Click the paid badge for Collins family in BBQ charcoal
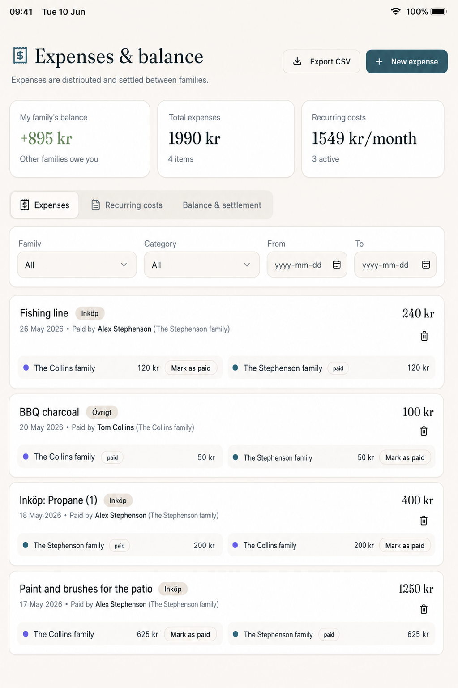The height and width of the screenshot is (688, 458). (112, 457)
